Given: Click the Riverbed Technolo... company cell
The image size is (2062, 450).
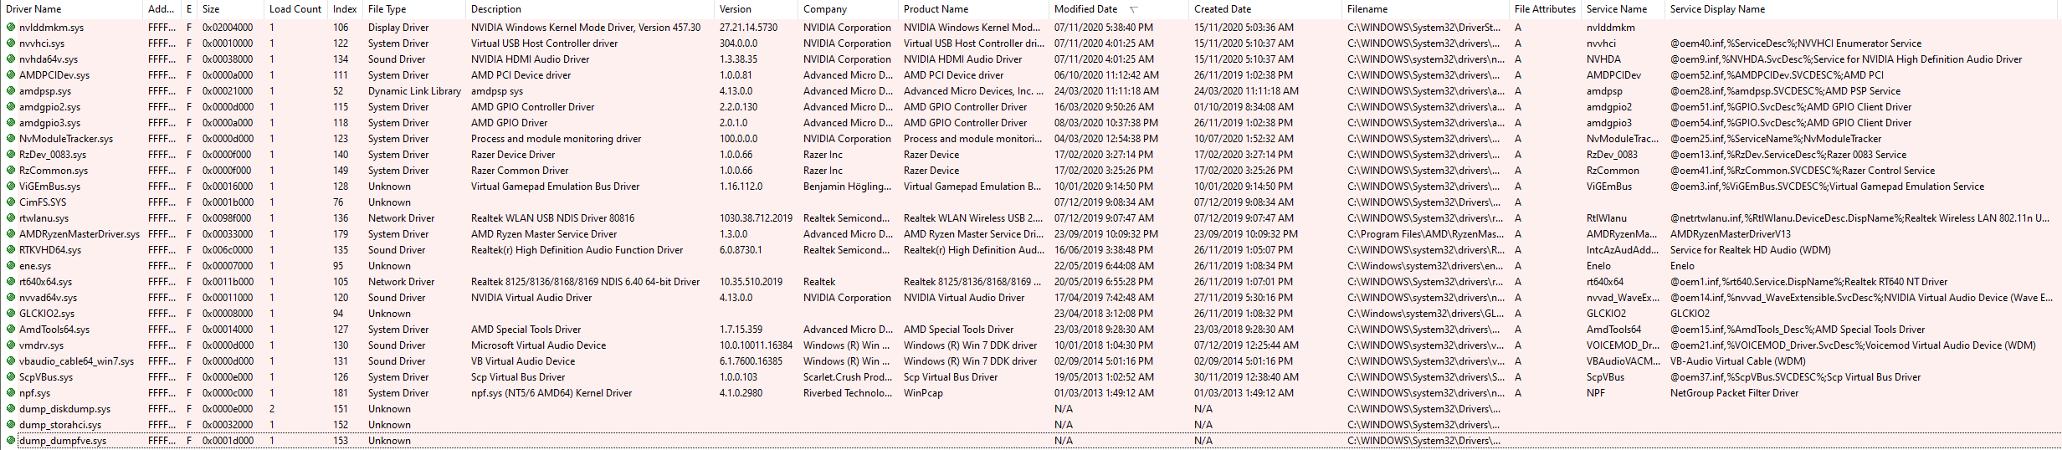Looking at the screenshot, I should pyautogui.click(x=848, y=393).
